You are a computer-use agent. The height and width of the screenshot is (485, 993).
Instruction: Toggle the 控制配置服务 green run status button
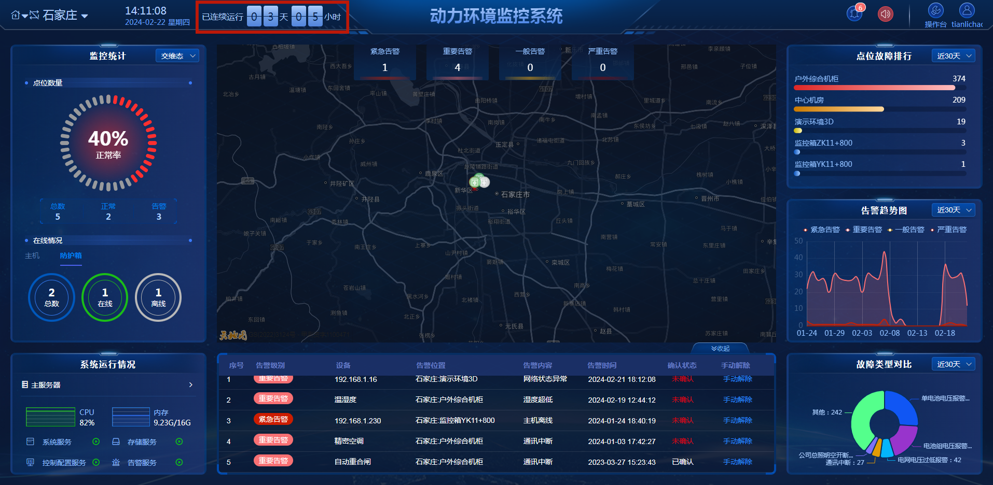tap(96, 462)
